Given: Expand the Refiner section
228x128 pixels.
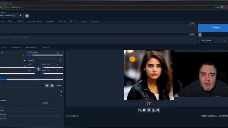Looking at the screenshot, I should pyautogui.click(x=45, y=60).
